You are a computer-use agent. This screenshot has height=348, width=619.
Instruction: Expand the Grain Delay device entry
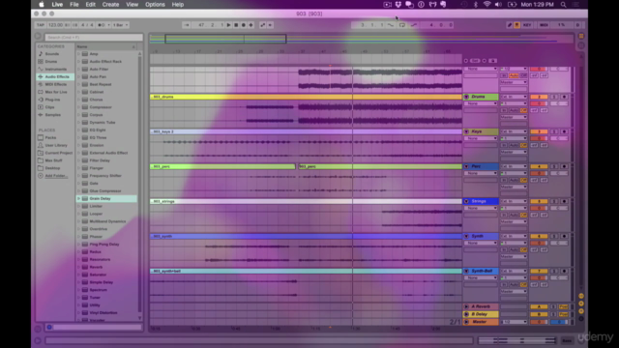(78, 198)
